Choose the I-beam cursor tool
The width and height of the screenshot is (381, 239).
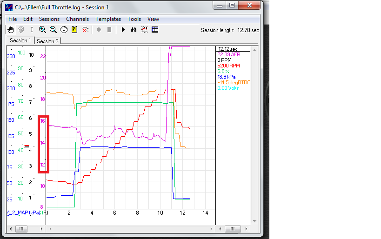pos(32,30)
